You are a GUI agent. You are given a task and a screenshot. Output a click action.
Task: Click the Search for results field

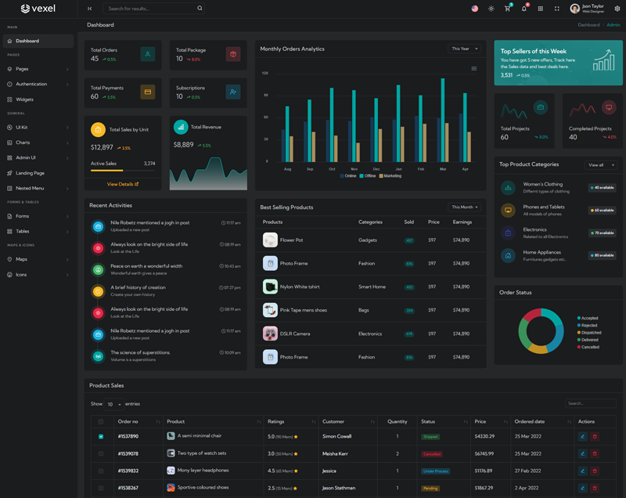(x=152, y=9)
